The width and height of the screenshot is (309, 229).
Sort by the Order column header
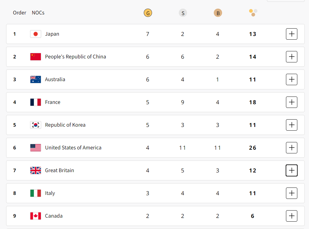20,13
